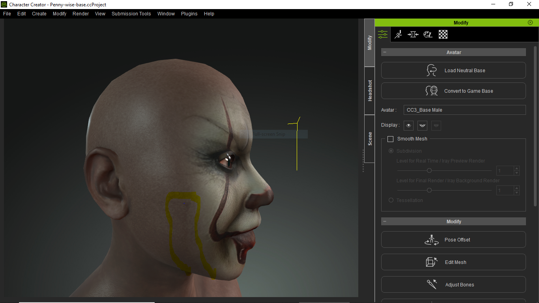Click the Load Neutral Base button

point(453,70)
